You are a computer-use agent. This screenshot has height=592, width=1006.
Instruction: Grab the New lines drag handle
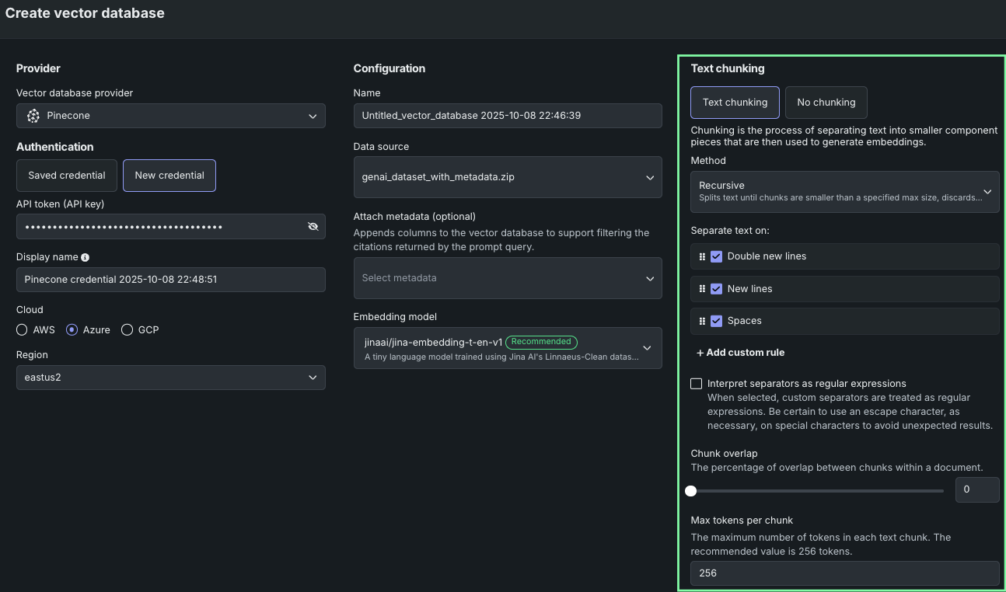click(702, 288)
